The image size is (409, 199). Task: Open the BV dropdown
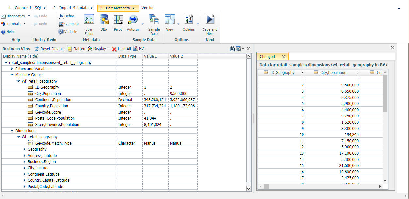(140, 49)
